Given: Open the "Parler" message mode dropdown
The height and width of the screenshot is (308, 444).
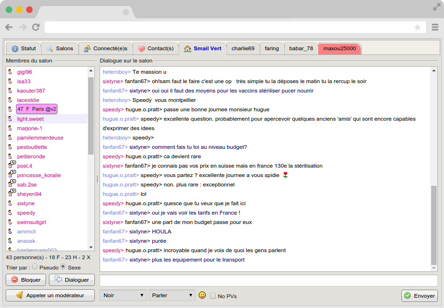Looking at the screenshot, I should 171,295.
